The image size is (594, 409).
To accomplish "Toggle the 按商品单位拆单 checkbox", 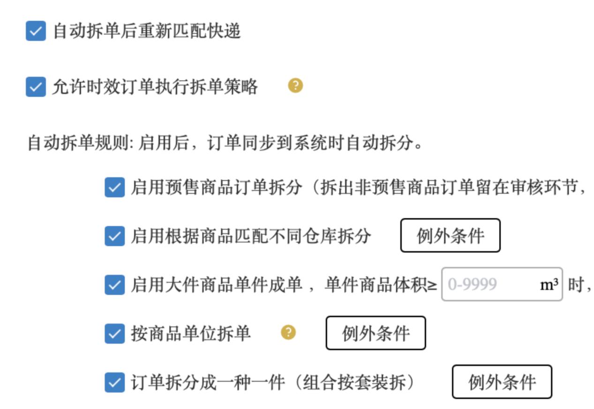I will [115, 333].
